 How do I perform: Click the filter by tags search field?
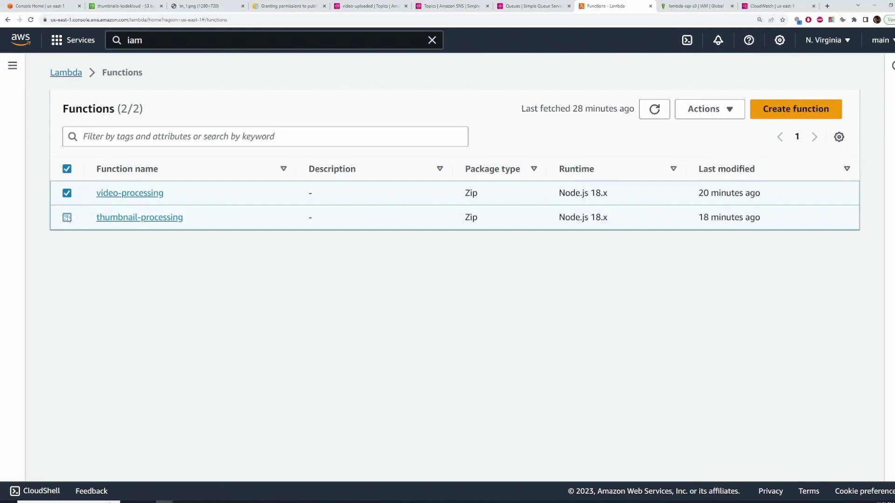point(265,136)
